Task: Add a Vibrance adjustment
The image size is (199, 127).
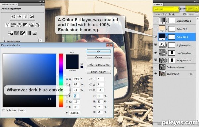Action: click(x=7, y=25)
